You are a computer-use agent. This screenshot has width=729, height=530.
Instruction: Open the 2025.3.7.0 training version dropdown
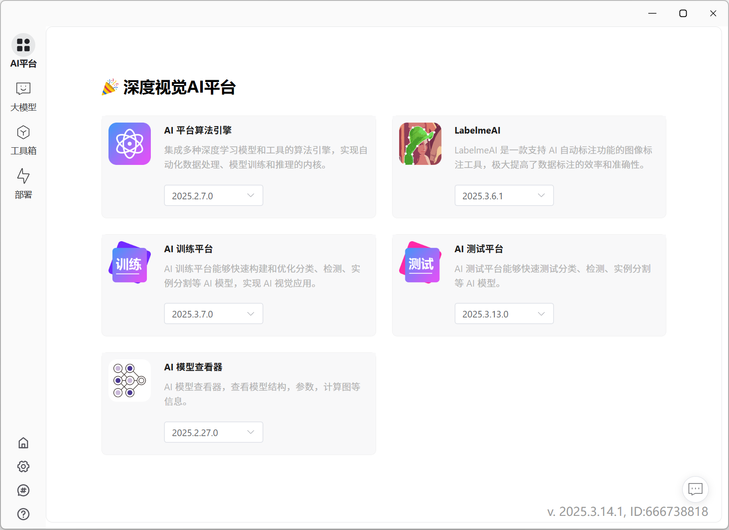coord(213,314)
